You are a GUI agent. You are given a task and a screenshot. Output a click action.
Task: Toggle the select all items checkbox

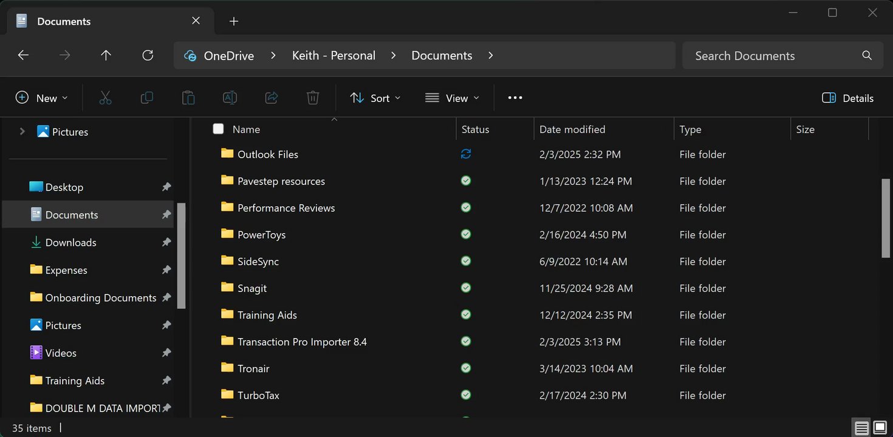[x=218, y=129]
